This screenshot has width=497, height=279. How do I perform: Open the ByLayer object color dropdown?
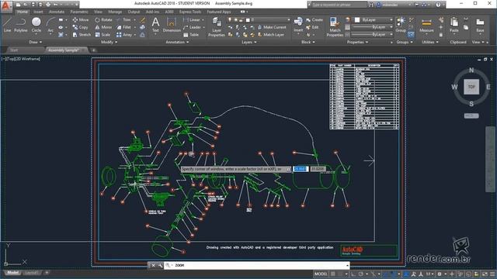point(374,19)
